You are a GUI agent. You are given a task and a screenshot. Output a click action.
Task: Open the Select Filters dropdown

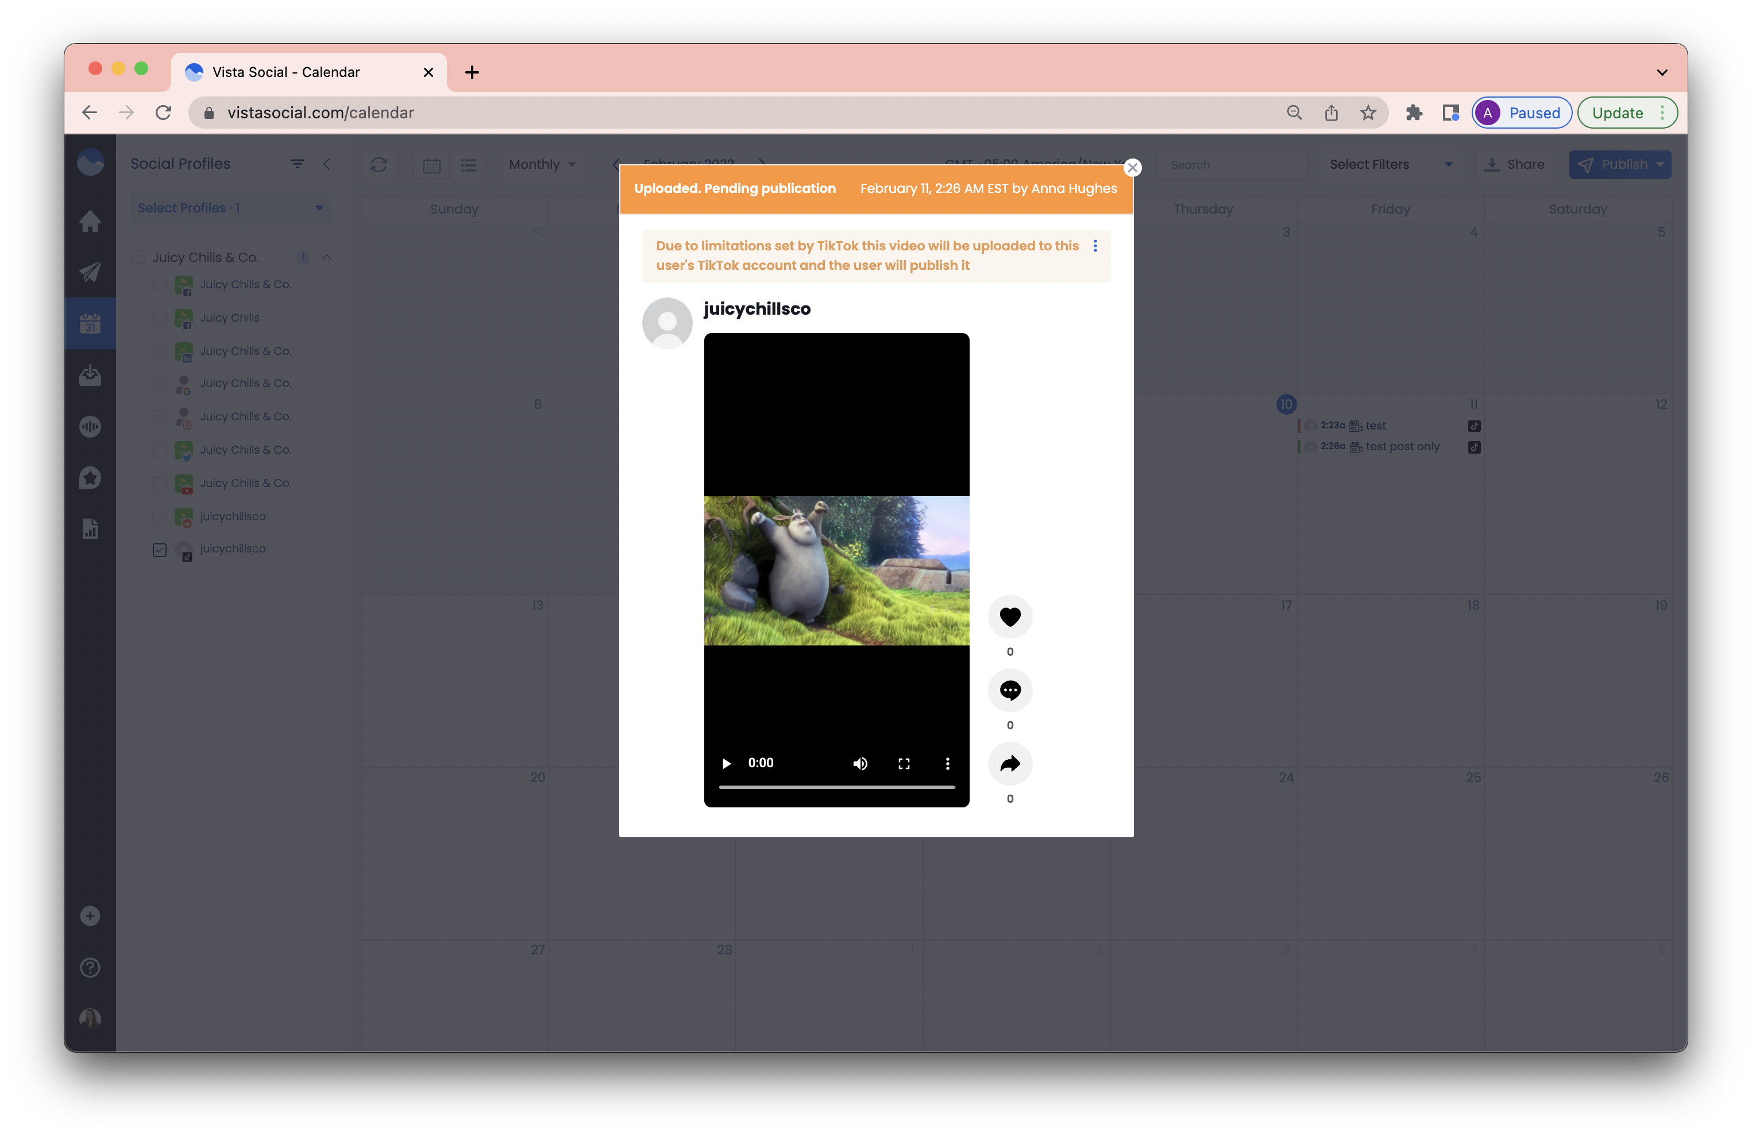point(1391,165)
